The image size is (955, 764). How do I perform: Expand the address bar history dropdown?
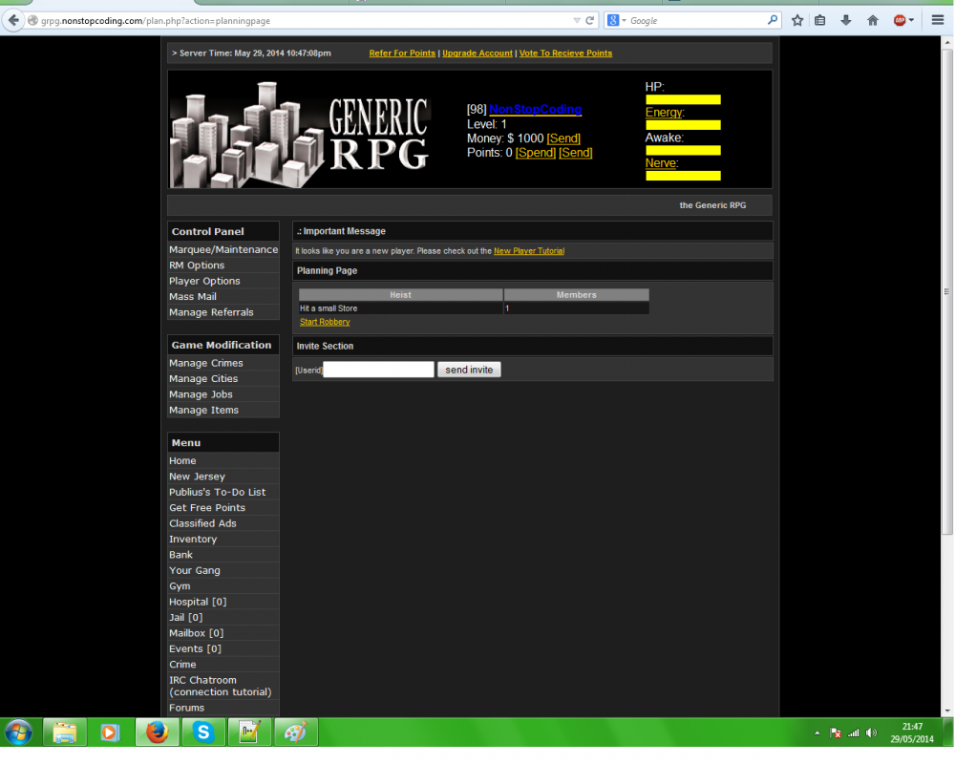coord(578,20)
